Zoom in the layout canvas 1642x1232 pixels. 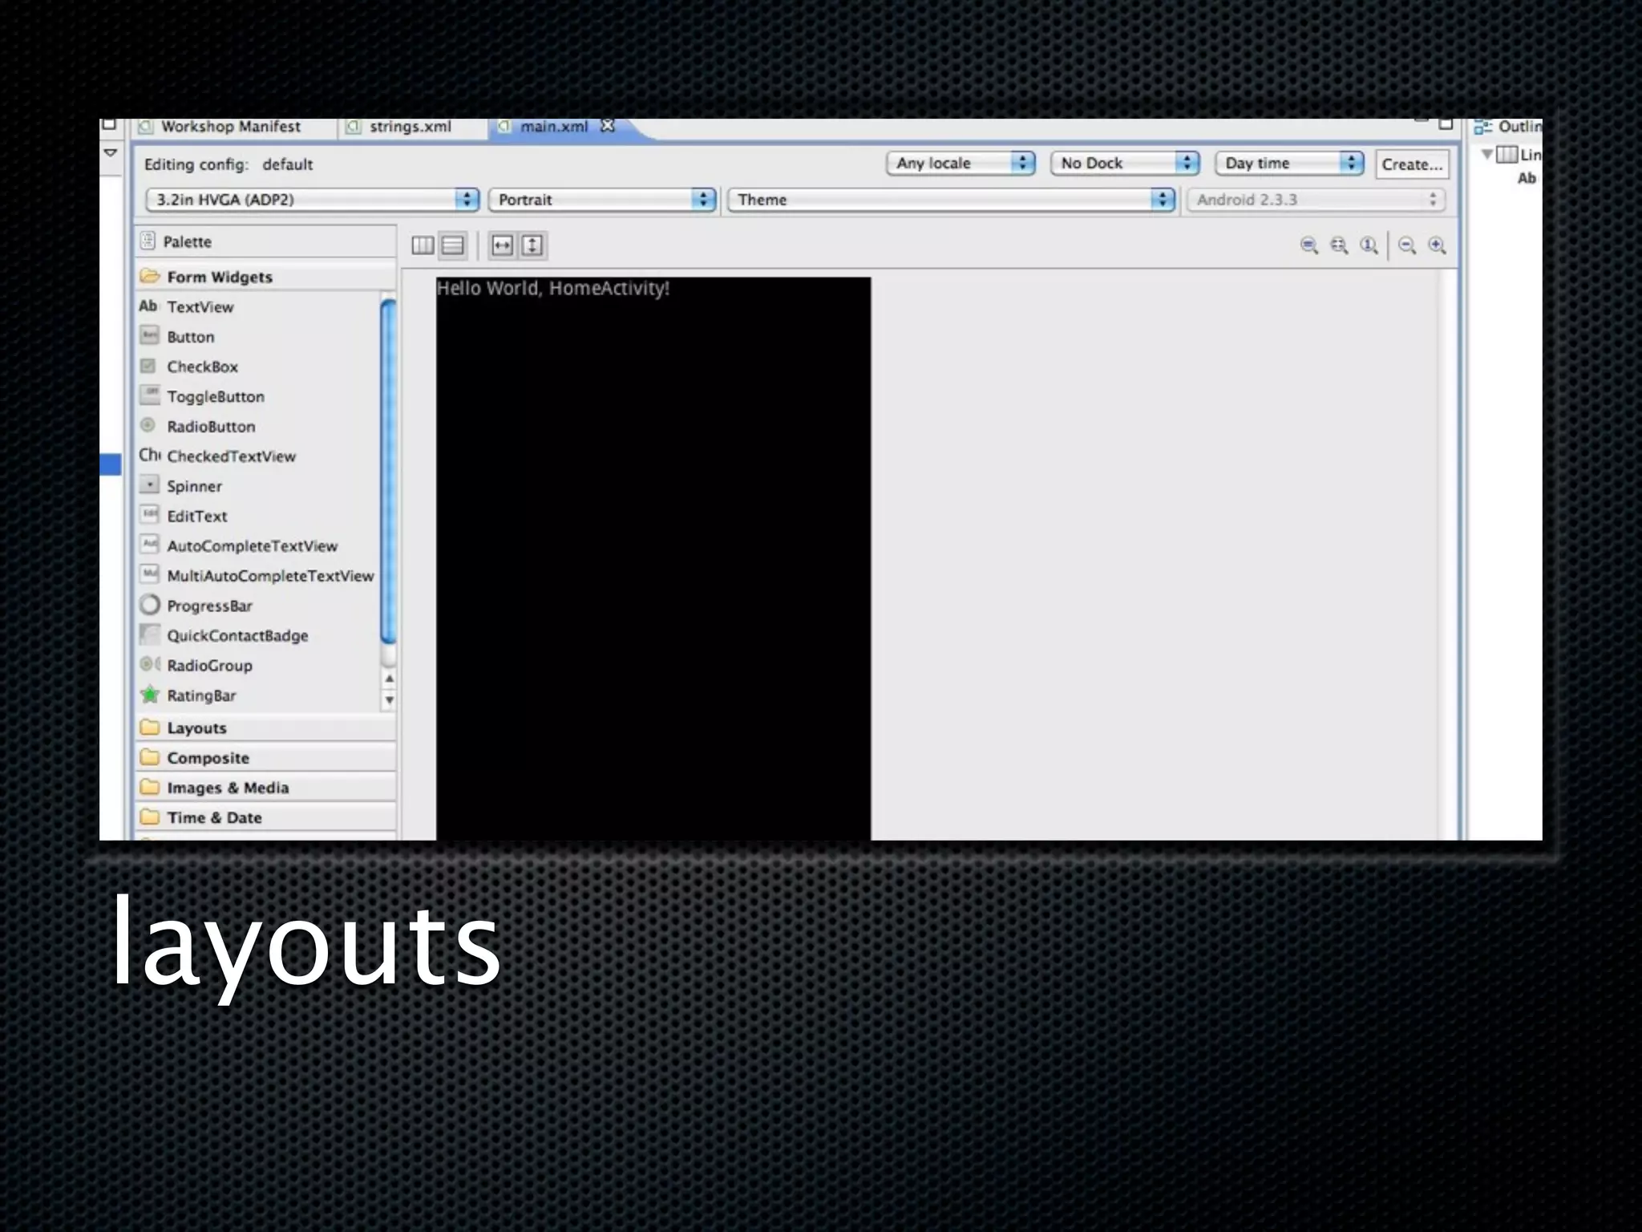click(x=1438, y=245)
